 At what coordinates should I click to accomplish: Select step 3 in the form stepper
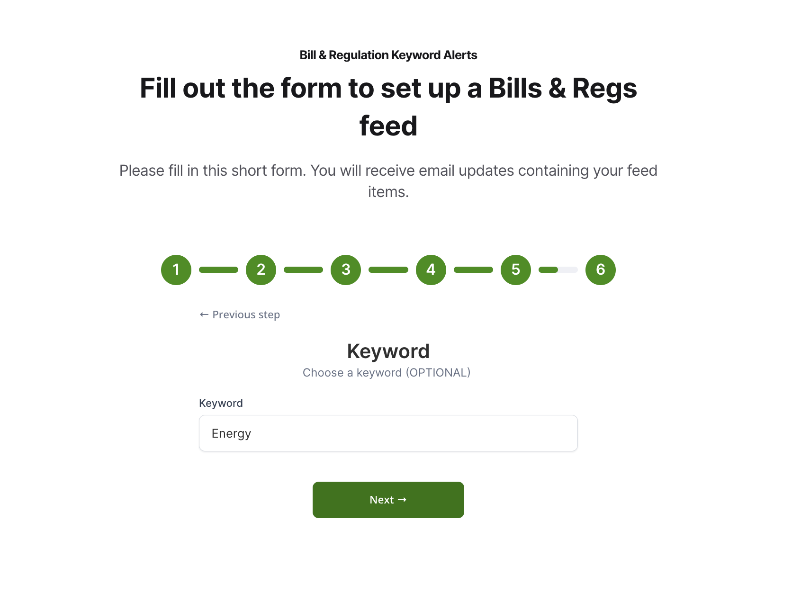tap(346, 270)
